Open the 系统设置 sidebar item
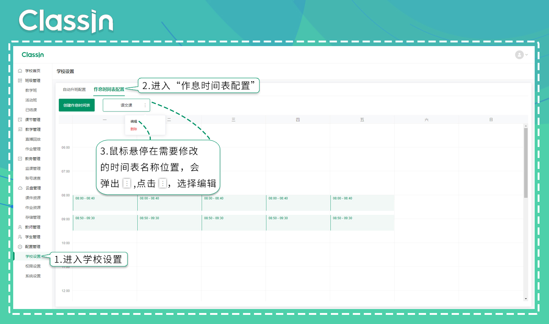This screenshot has height=324, width=549. click(x=33, y=276)
